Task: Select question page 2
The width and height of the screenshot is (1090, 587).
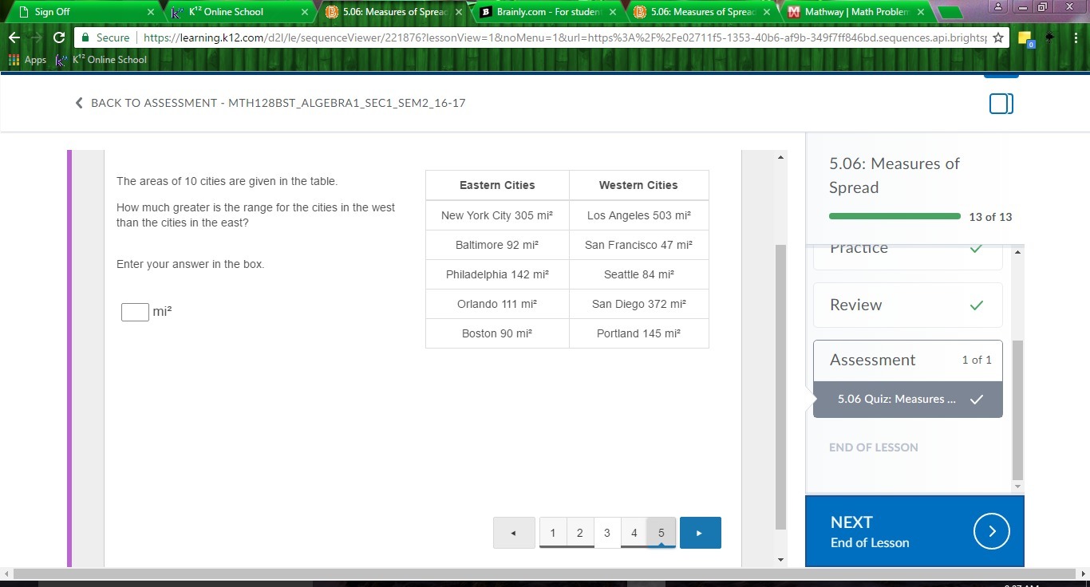Action: click(580, 533)
